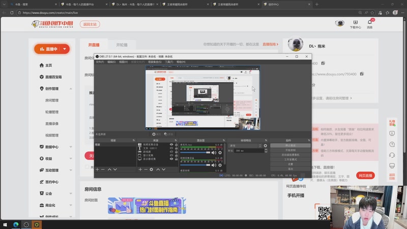Screen dimensions: 407x229
Task: Switch to the 开轮播 tab
Action: pyautogui.click(x=122, y=45)
